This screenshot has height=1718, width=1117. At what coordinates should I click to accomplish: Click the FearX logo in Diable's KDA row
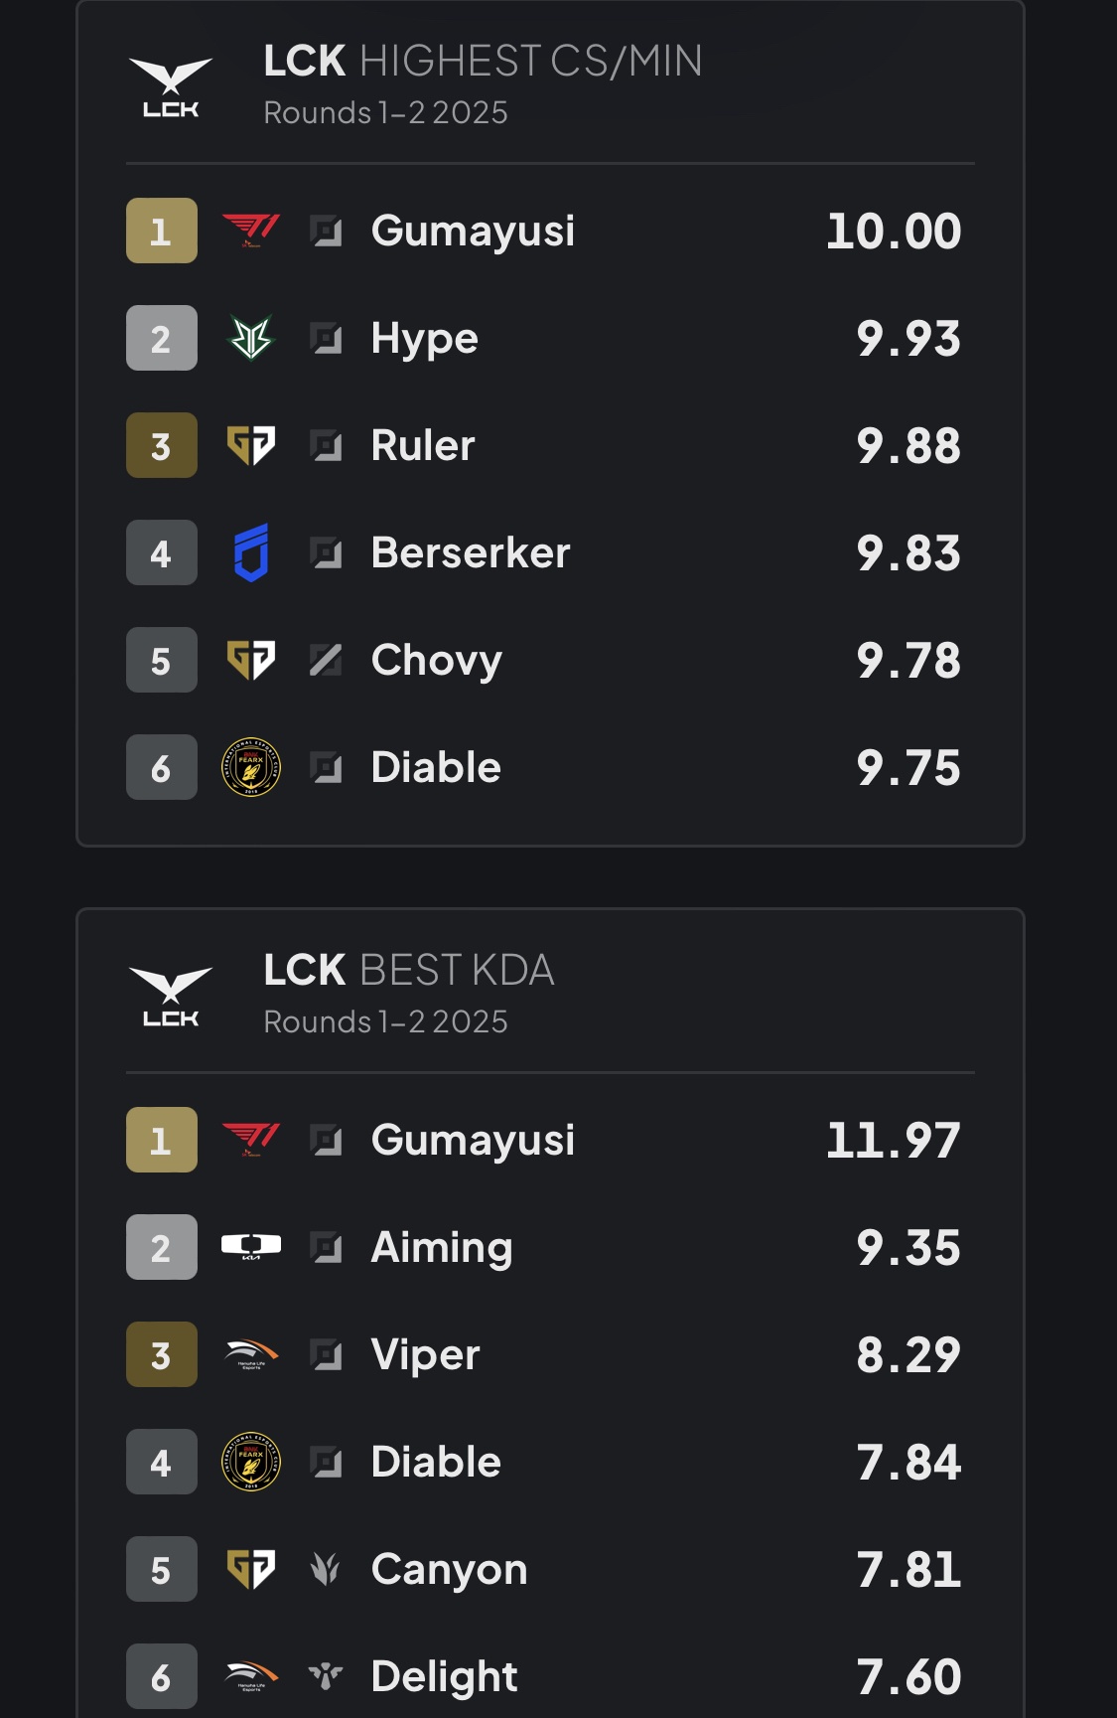click(x=251, y=1462)
